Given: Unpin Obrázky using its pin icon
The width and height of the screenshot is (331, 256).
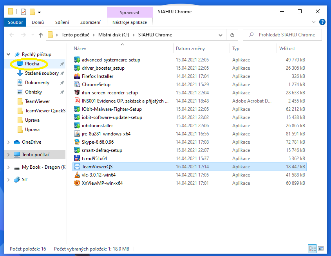Looking at the screenshot, I should click(62, 92).
